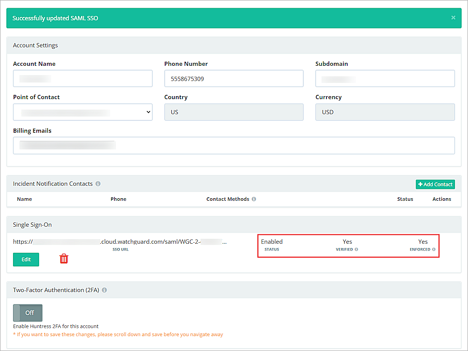The height and width of the screenshot is (351, 468).
Task: Open the SSO URL link
Action: point(116,241)
